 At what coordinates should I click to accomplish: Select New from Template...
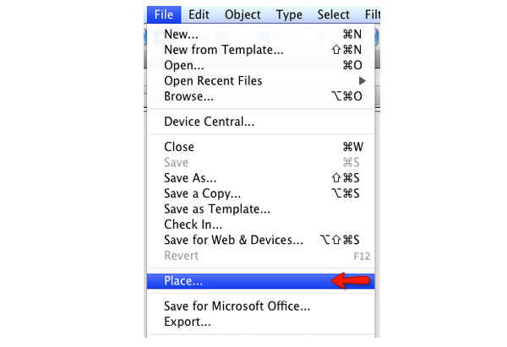pyautogui.click(x=223, y=51)
